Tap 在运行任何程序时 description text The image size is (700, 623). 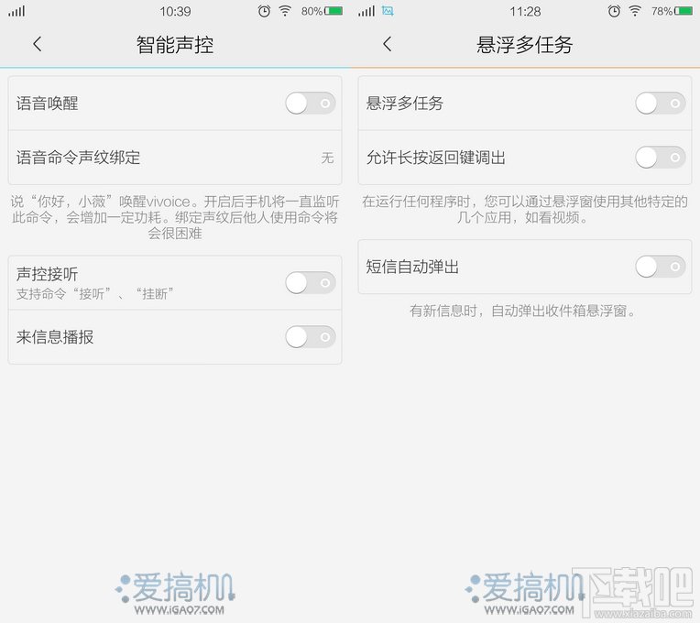point(525,209)
